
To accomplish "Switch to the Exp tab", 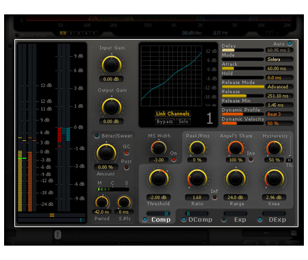I will click(x=240, y=220).
